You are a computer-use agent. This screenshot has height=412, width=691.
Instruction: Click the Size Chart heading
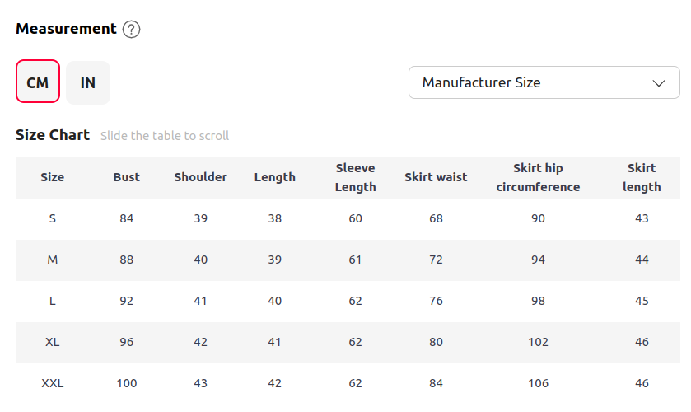(53, 135)
